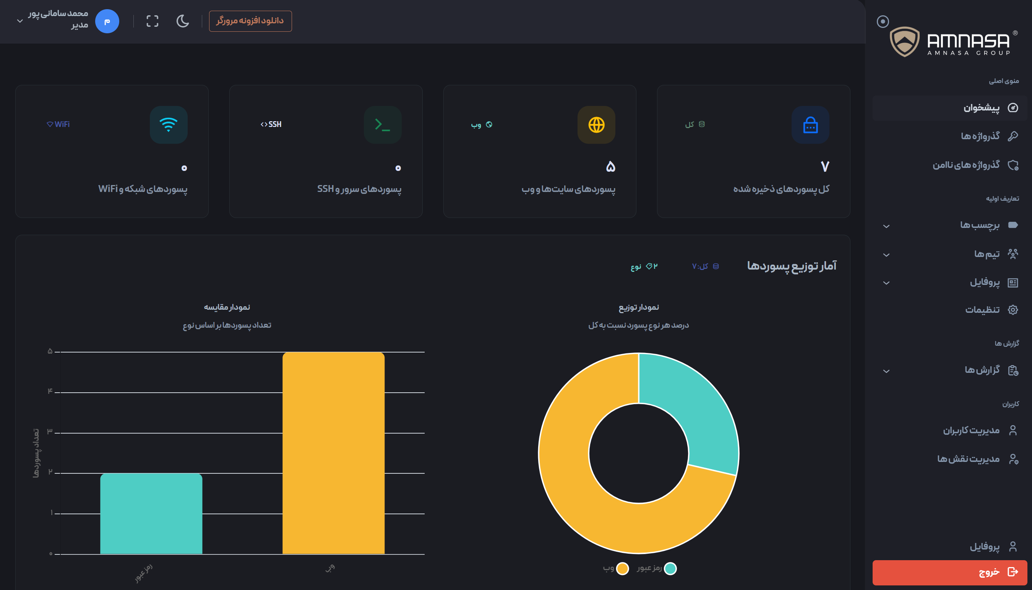Click the red خروج logout button
This screenshot has width=1032, height=590.
[x=950, y=572]
